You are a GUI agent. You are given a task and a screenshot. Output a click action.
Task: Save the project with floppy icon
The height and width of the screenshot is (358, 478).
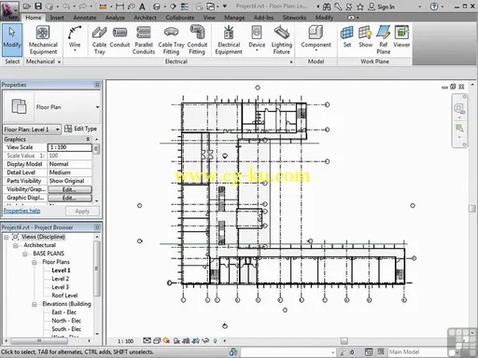38,7
